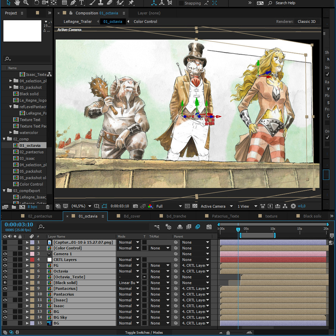
Task: Hide the BG Sky layer
Action: click(x=5, y=317)
